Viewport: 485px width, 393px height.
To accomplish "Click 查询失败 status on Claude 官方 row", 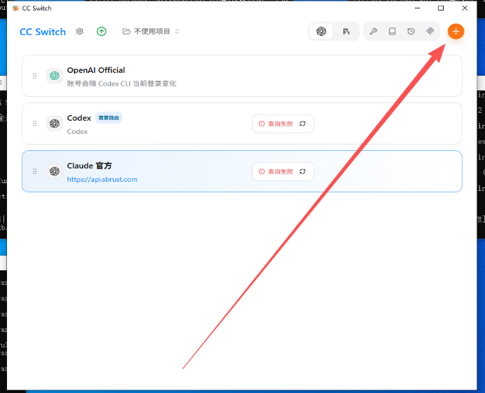I will (x=276, y=171).
